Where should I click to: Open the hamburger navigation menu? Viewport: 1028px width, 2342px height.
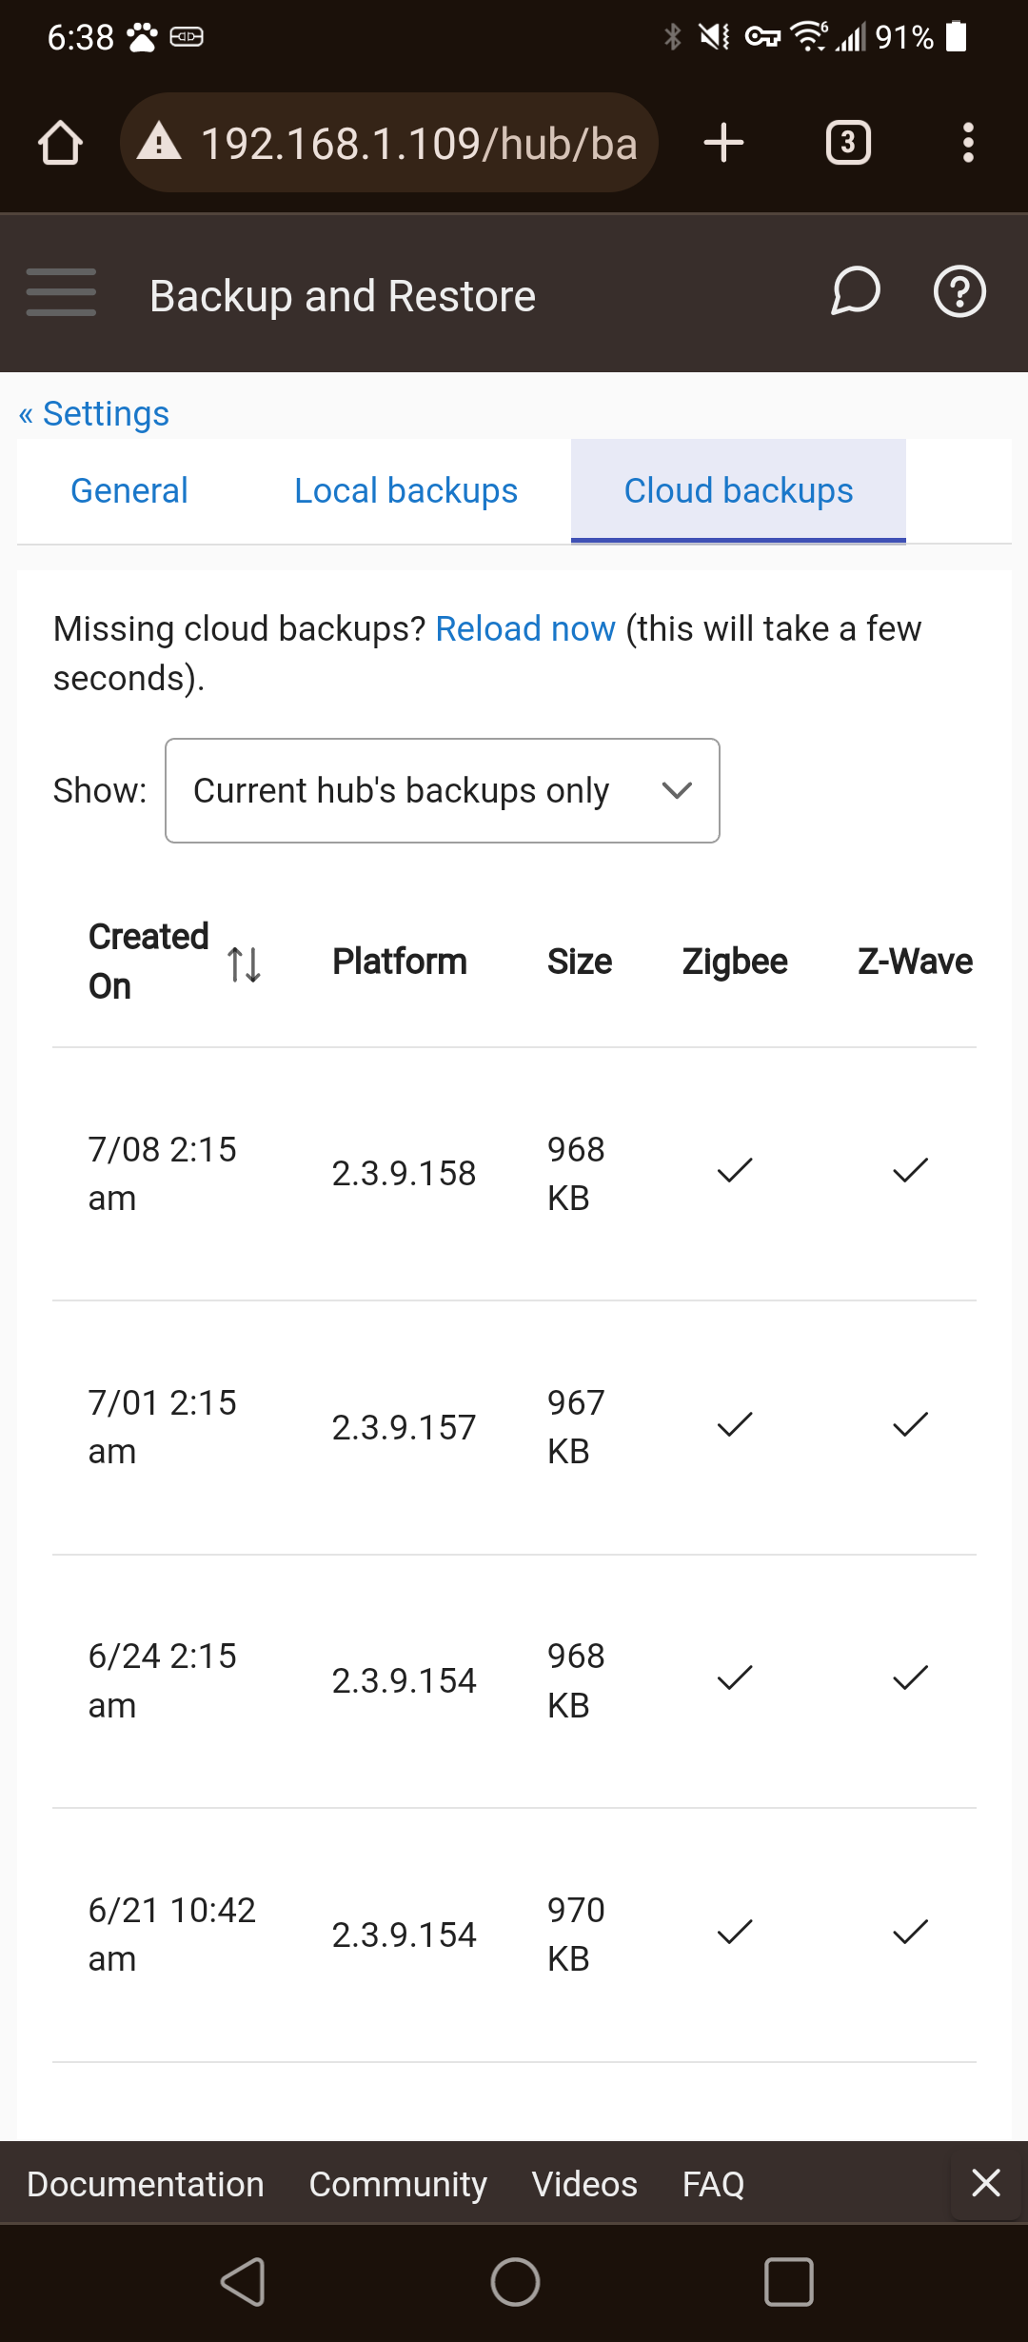click(x=61, y=291)
